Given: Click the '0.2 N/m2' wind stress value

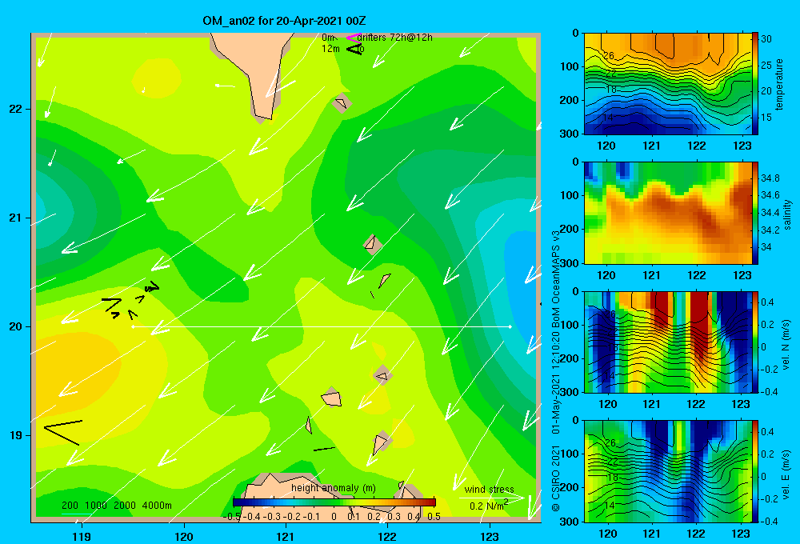Looking at the screenshot, I should click(488, 506).
